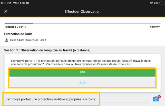Image resolution: width=165 pixels, height=106 pixels.
Task: Tap the Effectuer Observation title
Action: [x=82, y=12]
